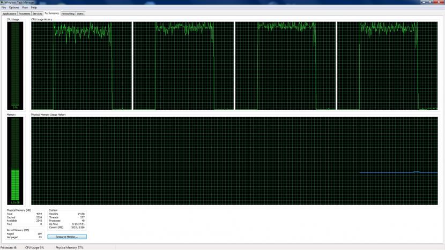Viewport: 445px width, 250px height.
Task: Click the first CPU core history graph
Action: tap(81, 66)
